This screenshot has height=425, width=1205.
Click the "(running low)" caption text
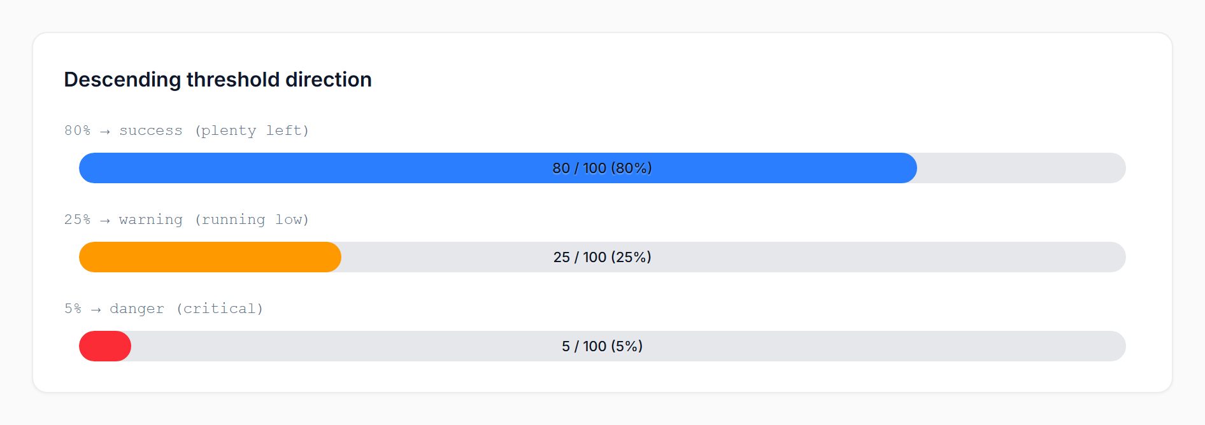tap(252, 219)
